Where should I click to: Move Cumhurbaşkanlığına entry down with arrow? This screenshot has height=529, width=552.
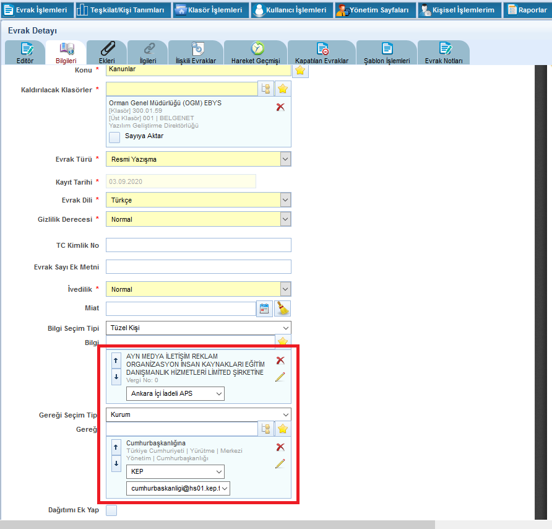[x=116, y=463]
